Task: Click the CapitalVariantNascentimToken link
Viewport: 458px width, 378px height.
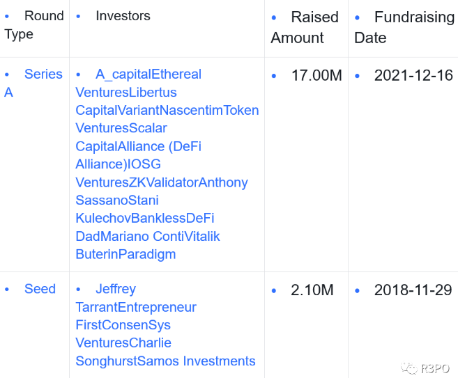Action: [167, 111]
